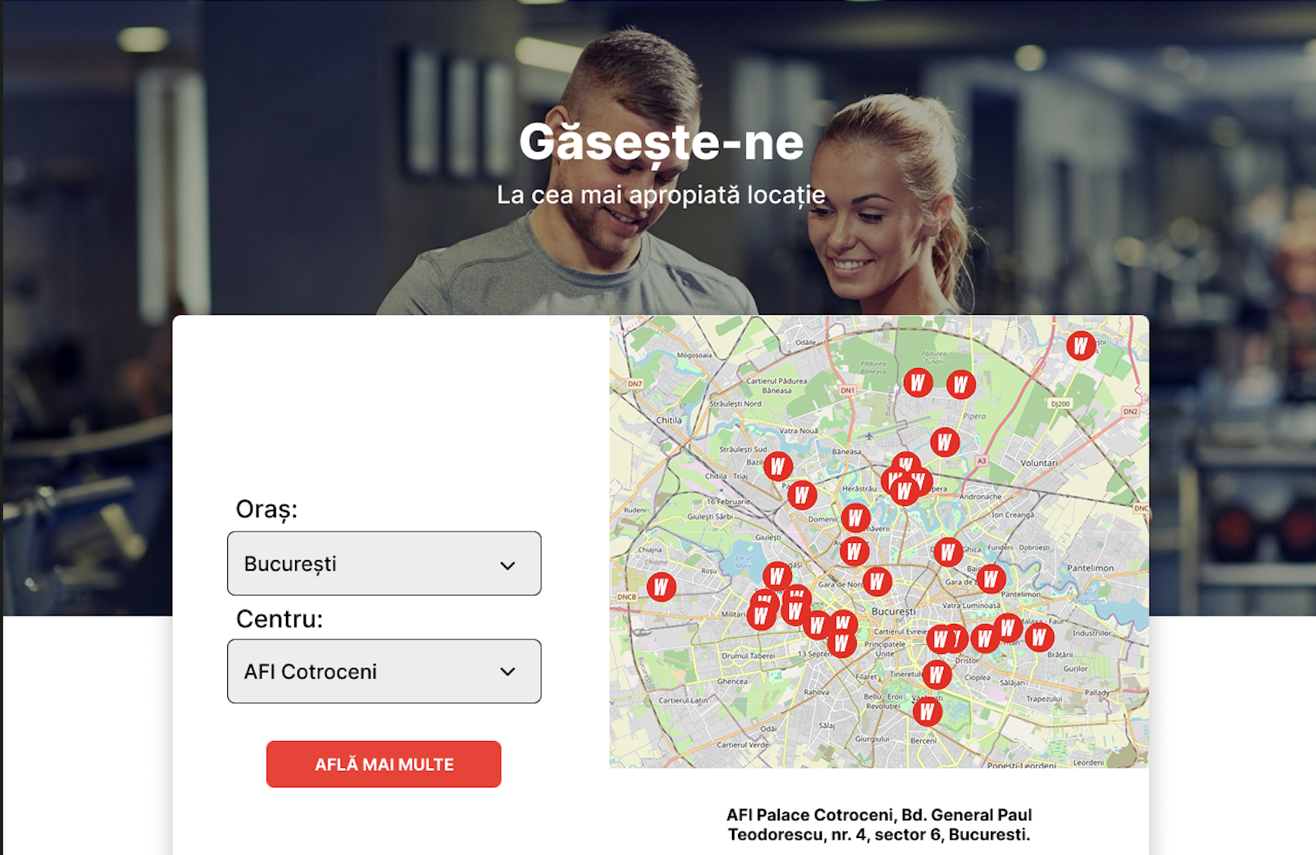Select the W marker next to Bazilescu label

(x=778, y=466)
